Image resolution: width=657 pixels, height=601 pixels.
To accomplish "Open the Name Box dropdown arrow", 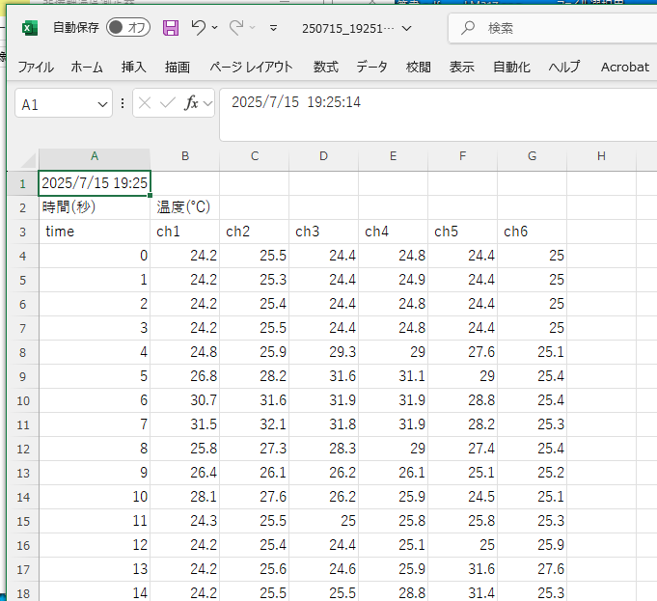I will tap(100, 103).
